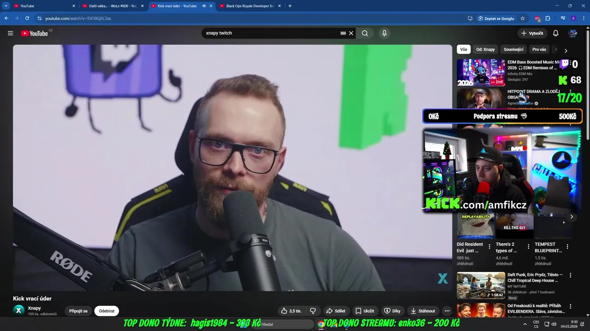Viewport: 590px width, 331px height.
Task: Open the EDM Bass Boosted Music thumbnail
Action: tap(481, 72)
